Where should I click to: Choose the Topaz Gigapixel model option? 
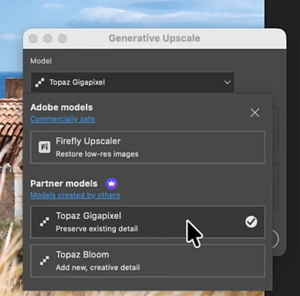click(147, 222)
